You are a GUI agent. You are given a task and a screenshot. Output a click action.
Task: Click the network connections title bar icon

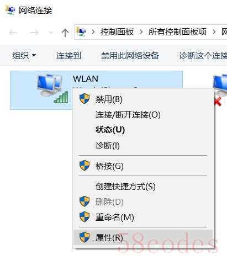click(x=9, y=10)
